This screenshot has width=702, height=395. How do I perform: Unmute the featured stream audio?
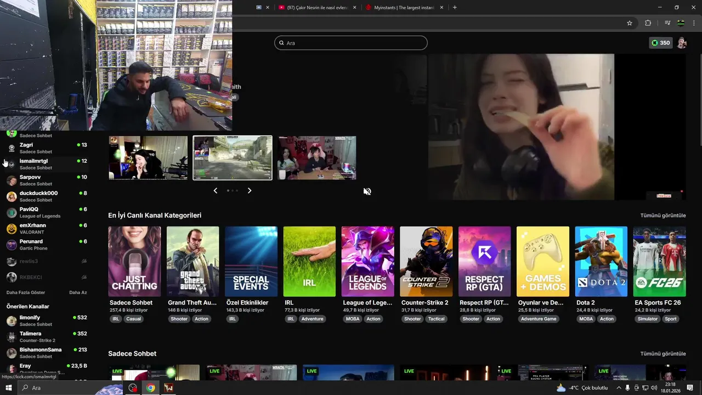point(367,191)
